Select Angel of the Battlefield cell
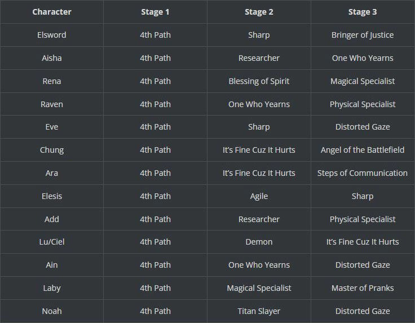The width and height of the screenshot is (415, 323). [x=363, y=150]
